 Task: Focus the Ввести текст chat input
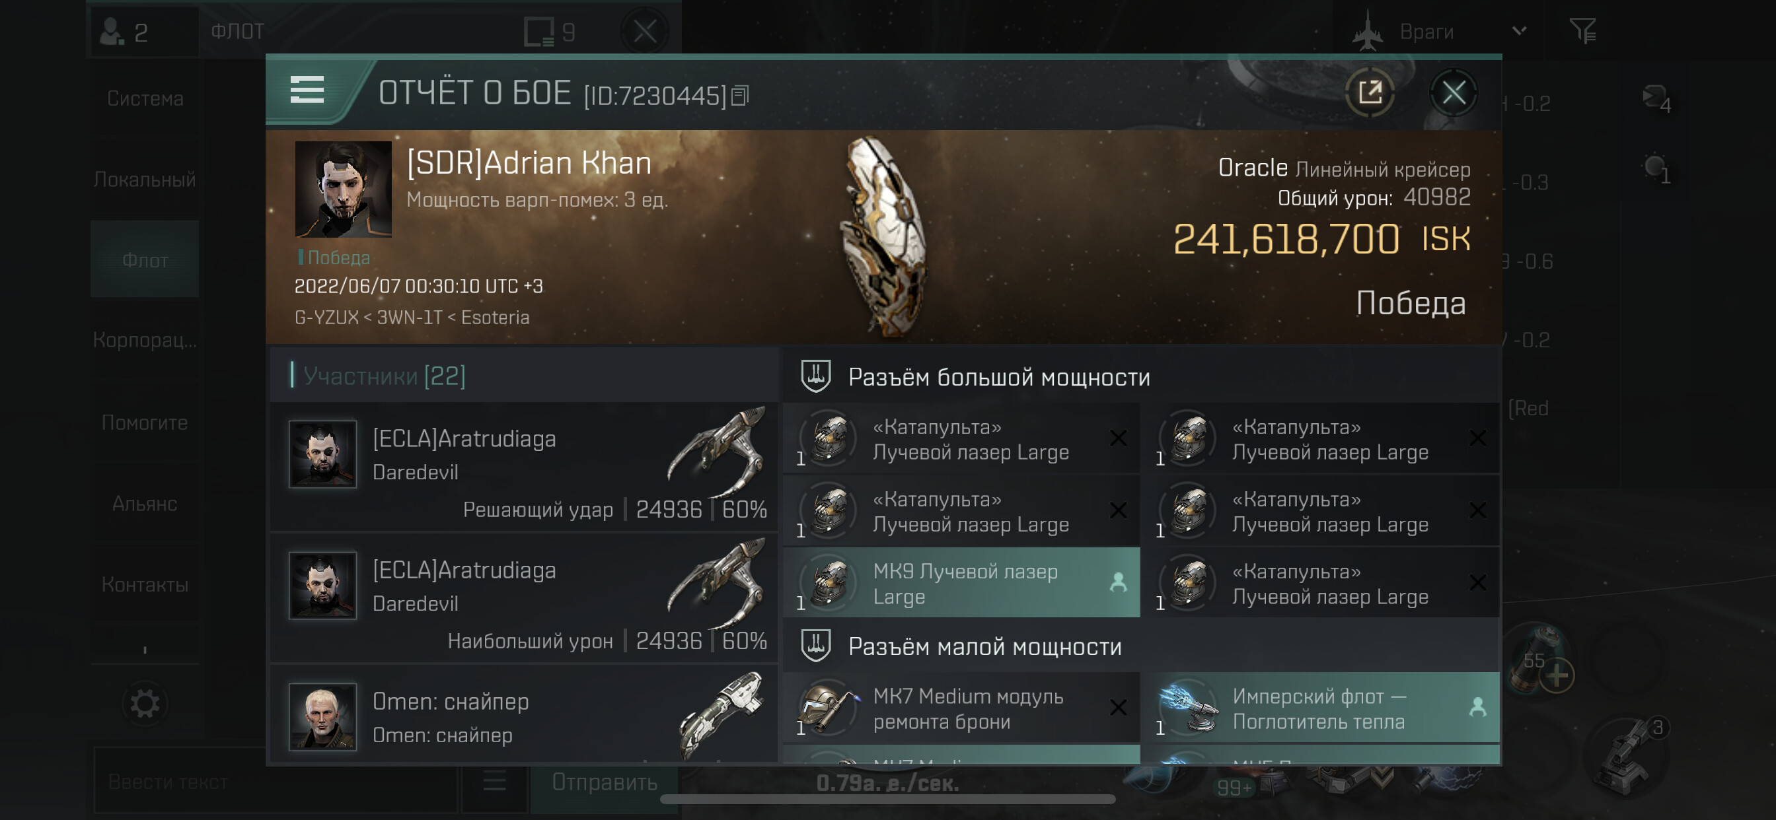(276, 782)
